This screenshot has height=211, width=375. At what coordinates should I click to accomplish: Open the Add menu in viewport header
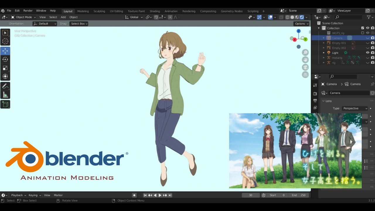pyautogui.click(x=63, y=17)
